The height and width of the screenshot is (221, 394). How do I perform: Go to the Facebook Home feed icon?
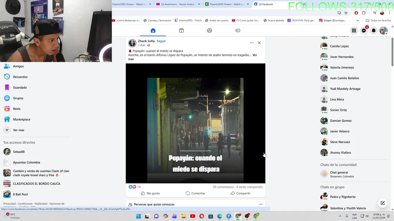153,30
